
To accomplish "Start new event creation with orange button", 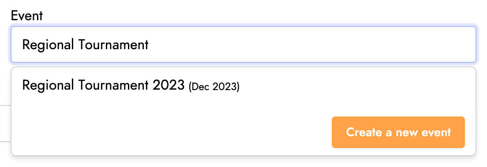I will (398, 132).
